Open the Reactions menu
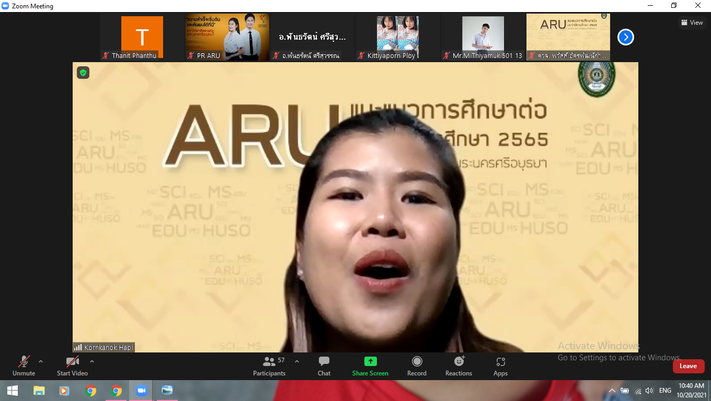 tap(458, 366)
